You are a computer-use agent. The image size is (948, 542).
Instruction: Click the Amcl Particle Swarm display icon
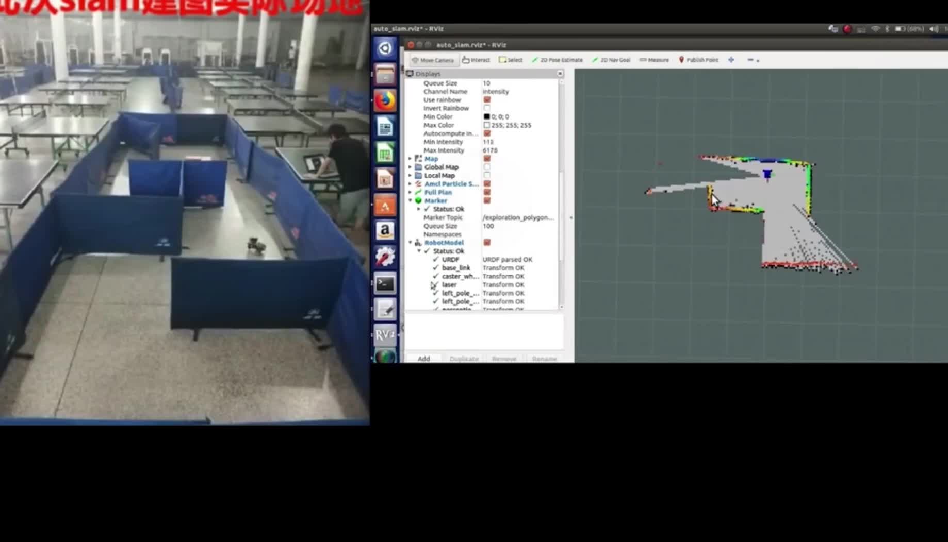click(418, 184)
